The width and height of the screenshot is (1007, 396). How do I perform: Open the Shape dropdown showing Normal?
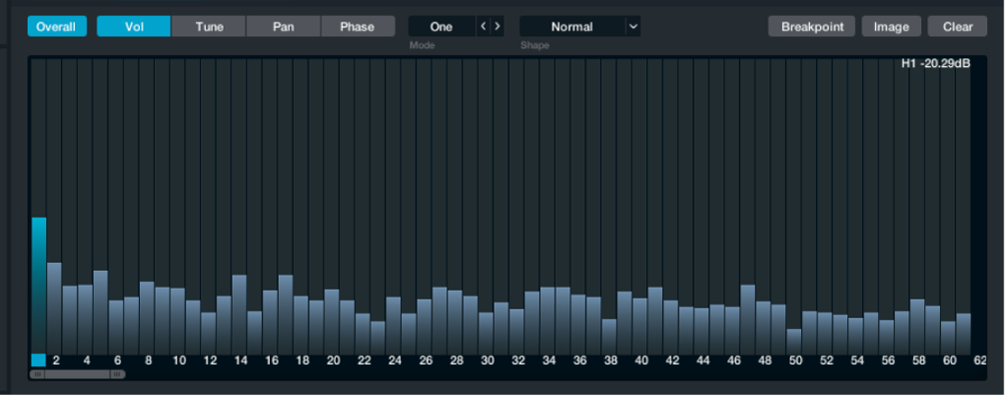coord(572,27)
